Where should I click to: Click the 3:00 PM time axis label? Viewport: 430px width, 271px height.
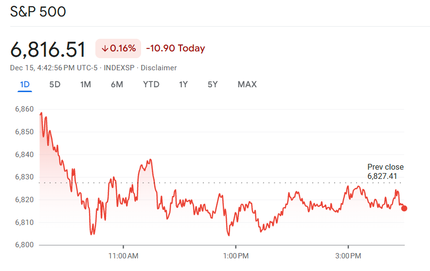348,255
